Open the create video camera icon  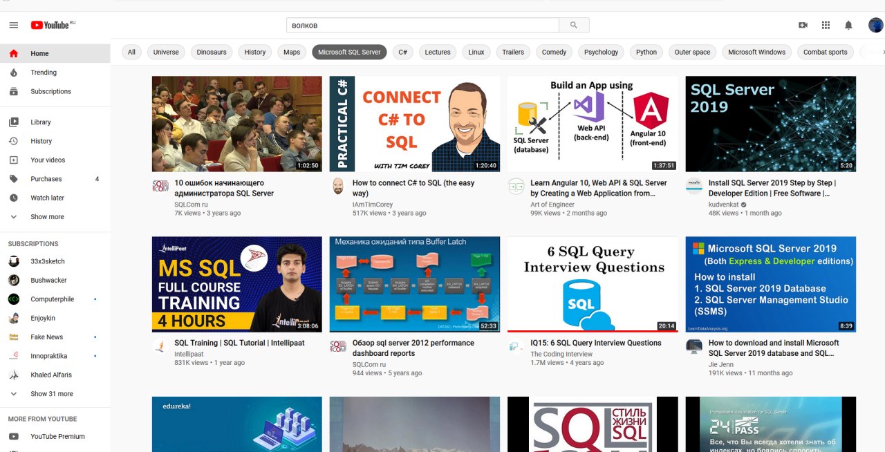point(803,25)
